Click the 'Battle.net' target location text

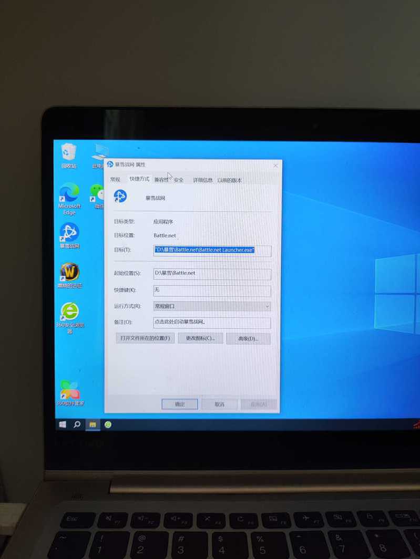coord(165,235)
